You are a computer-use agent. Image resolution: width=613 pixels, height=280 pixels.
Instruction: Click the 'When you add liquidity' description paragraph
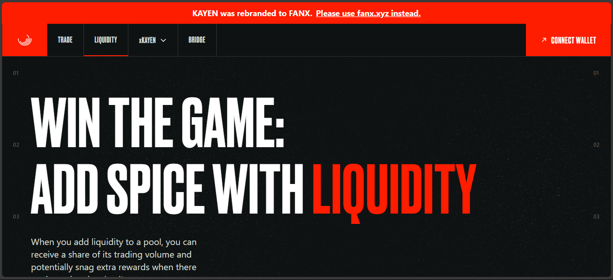(114, 258)
